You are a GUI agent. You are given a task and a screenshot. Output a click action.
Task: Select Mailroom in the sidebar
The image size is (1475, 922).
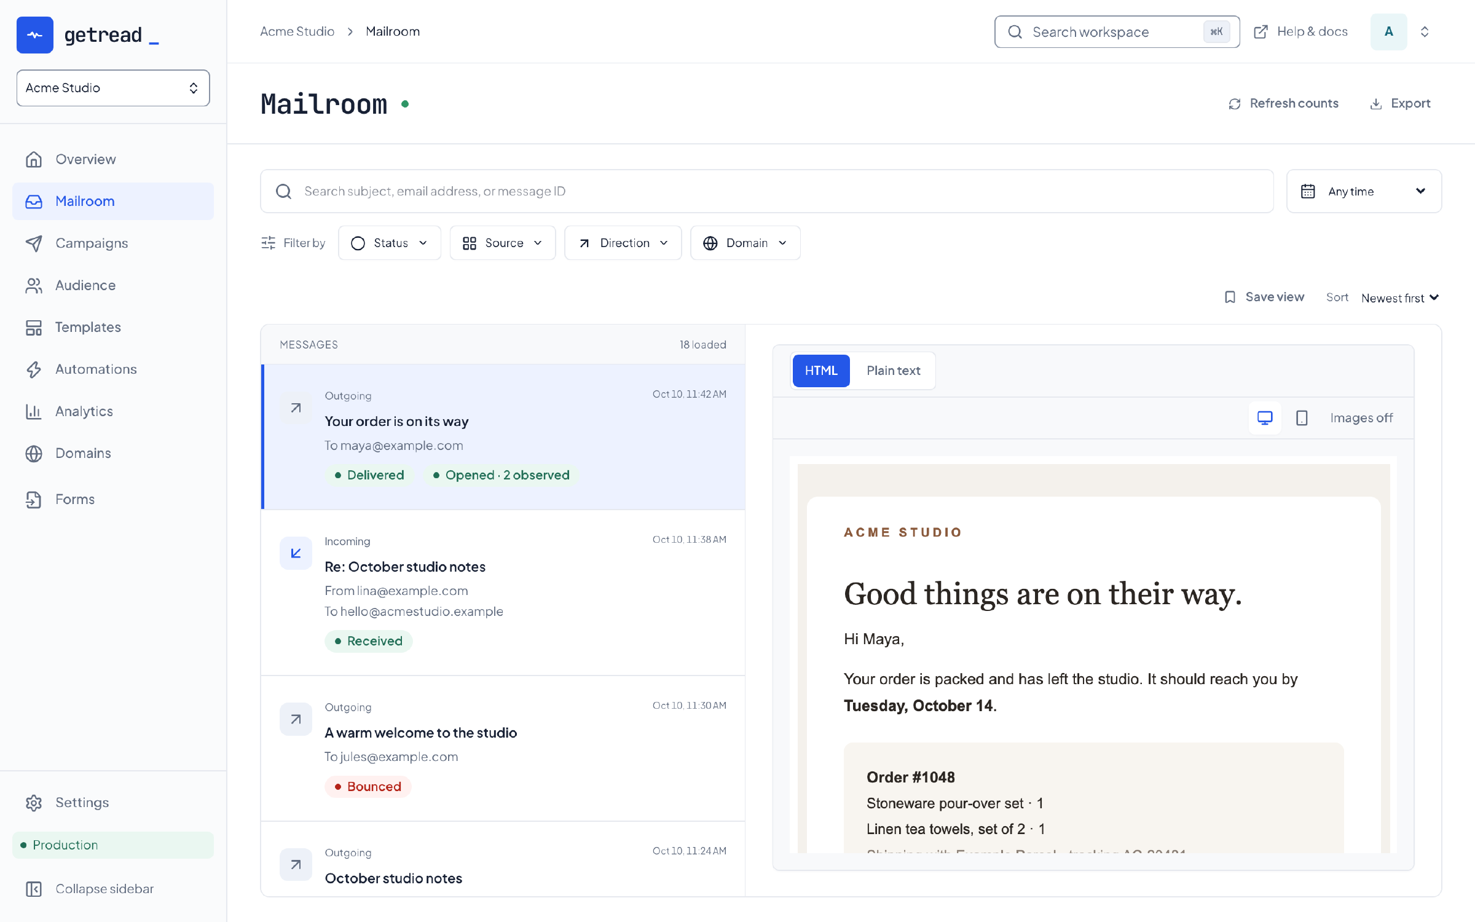pyautogui.click(x=113, y=201)
